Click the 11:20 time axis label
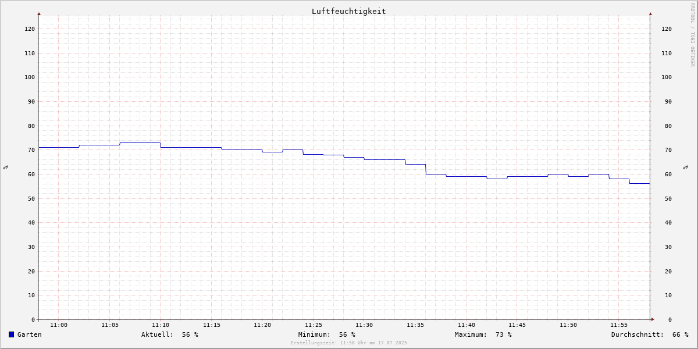 262,325
